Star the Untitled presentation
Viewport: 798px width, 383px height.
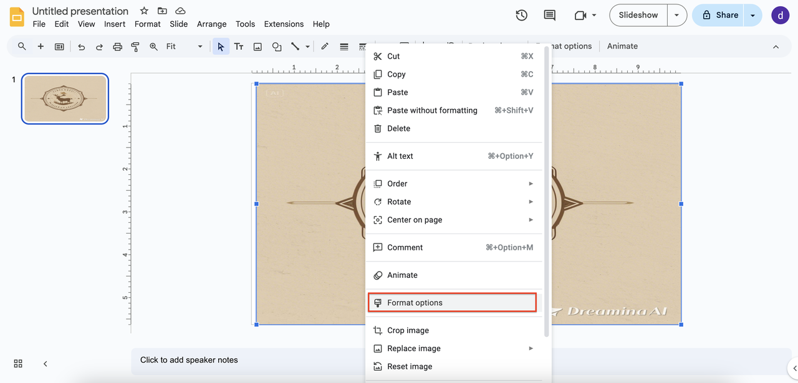144,11
